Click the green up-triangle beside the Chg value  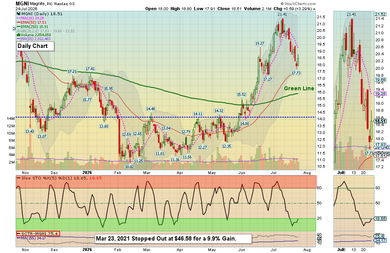(x=314, y=9)
